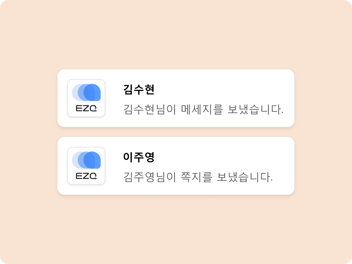The height and width of the screenshot is (264, 352).
Task: Click the word 쪽지를 in the second notification
Action: 197,177
